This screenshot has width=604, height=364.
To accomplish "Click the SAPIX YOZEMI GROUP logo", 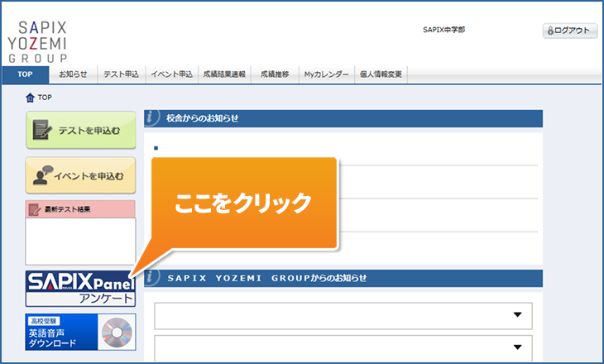I will [37, 41].
